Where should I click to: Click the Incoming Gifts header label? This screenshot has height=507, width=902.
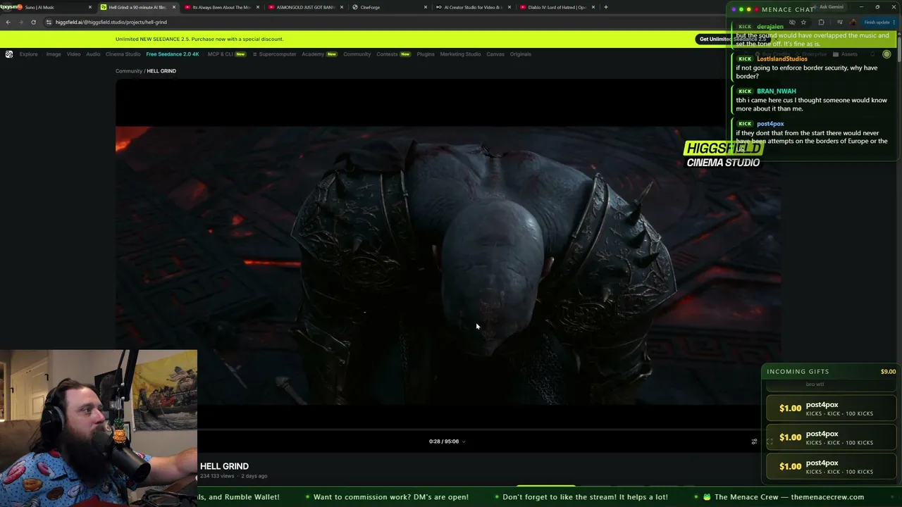(x=798, y=372)
